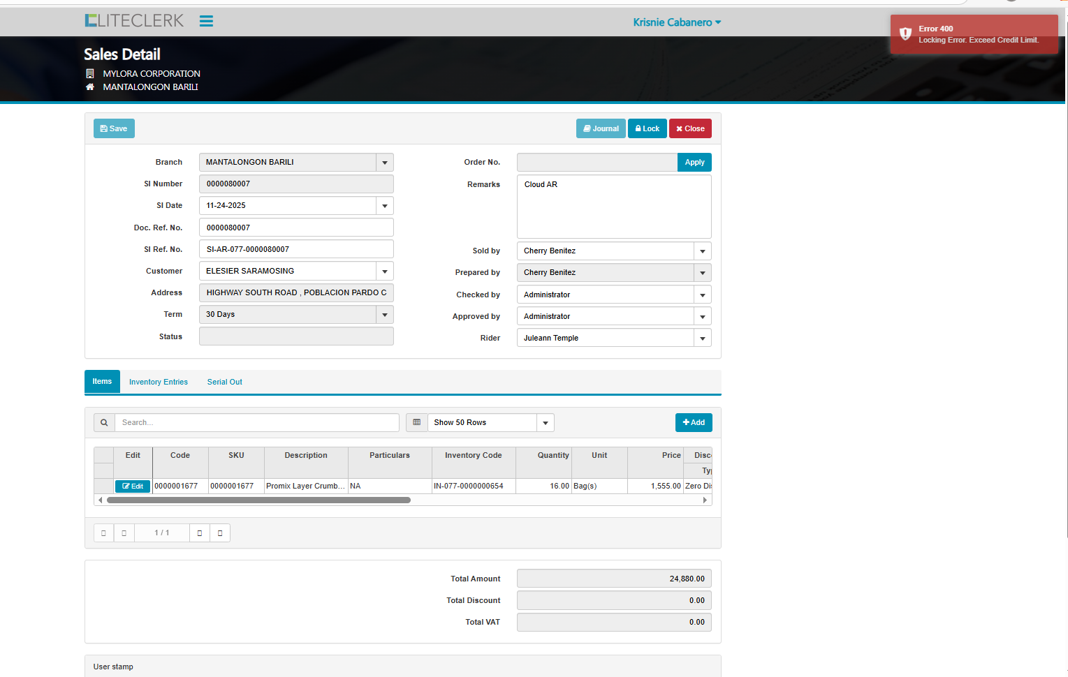Switch to Inventory Entries tab
The image size is (1068, 677).
[x=159, y=382]
